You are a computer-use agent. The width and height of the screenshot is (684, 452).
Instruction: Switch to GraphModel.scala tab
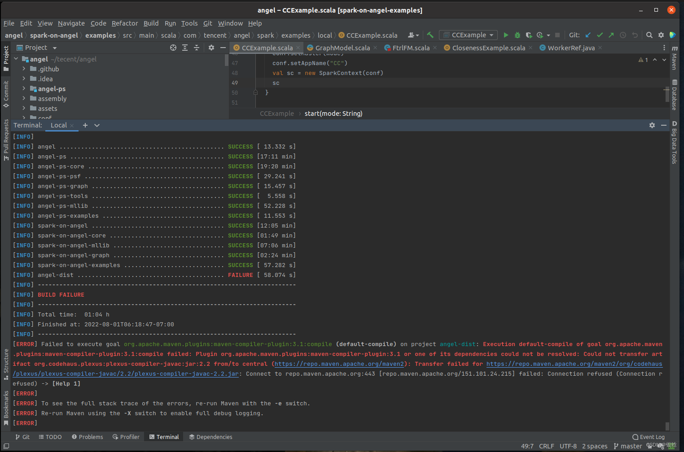coord(342,48)
